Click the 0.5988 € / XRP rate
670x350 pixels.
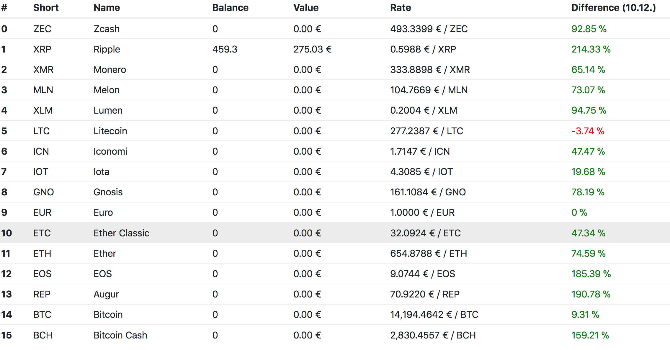[423, 49]
